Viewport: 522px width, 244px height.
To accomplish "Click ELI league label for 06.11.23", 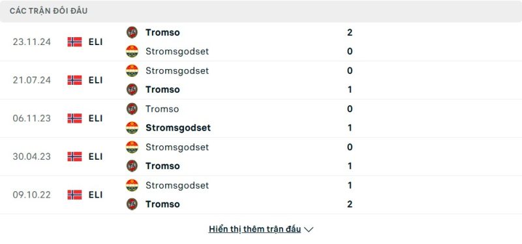I will 95,119.
